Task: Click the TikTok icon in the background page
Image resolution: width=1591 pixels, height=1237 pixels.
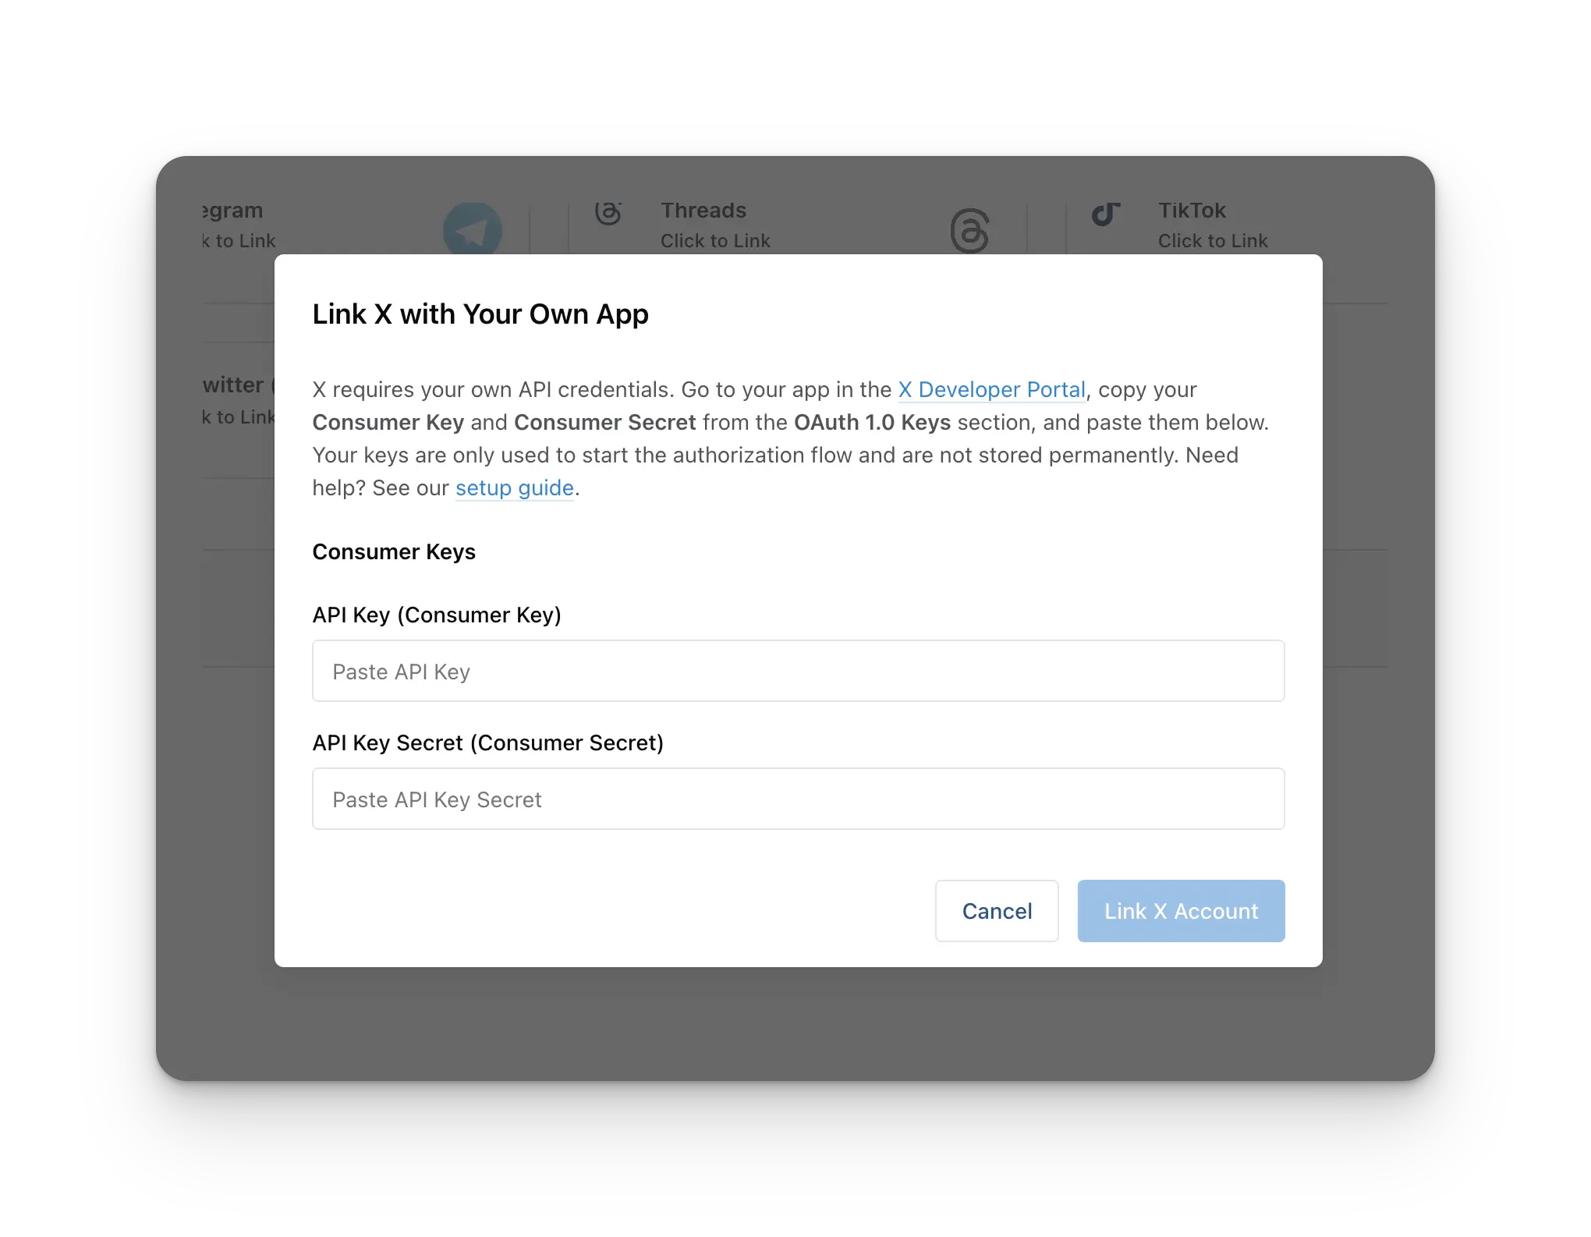Action: coord(1105,213)
